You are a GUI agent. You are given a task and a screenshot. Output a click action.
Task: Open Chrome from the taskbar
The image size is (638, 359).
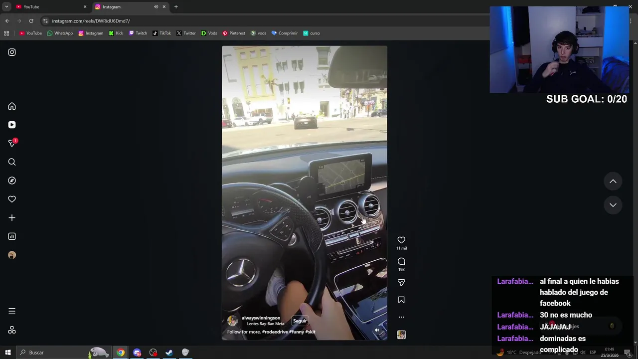pos(121,353)
